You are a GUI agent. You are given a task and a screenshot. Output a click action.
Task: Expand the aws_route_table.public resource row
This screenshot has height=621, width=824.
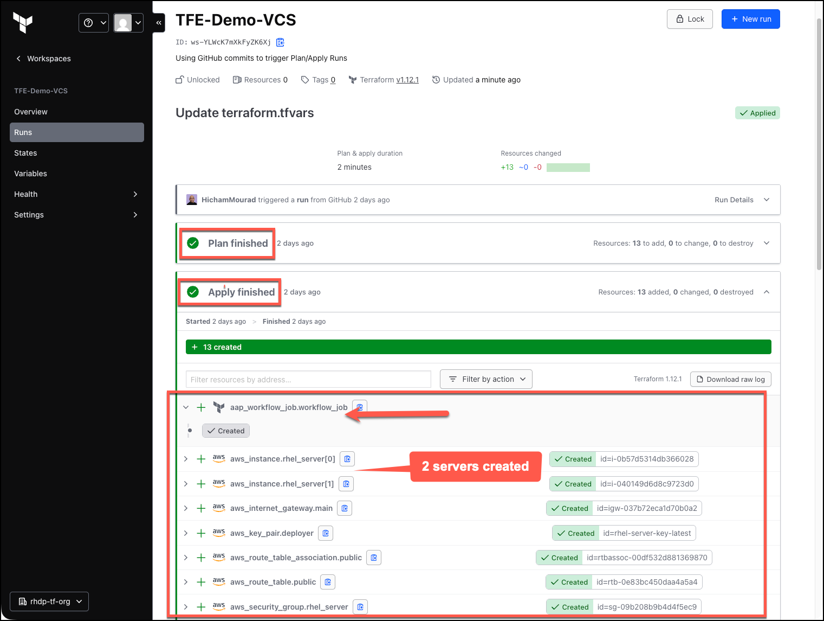186,582
